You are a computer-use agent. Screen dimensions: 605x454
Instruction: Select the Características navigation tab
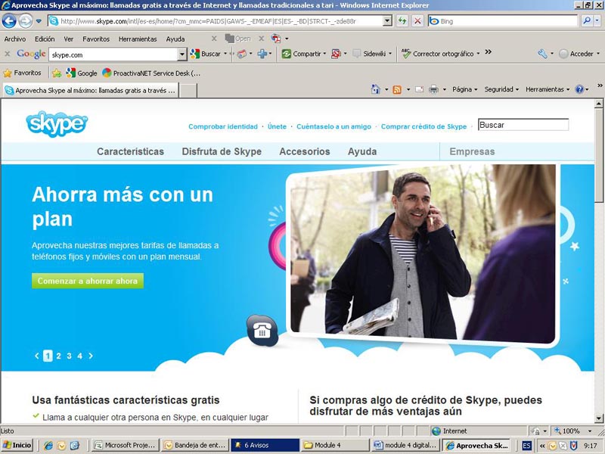tap(130, 152)
